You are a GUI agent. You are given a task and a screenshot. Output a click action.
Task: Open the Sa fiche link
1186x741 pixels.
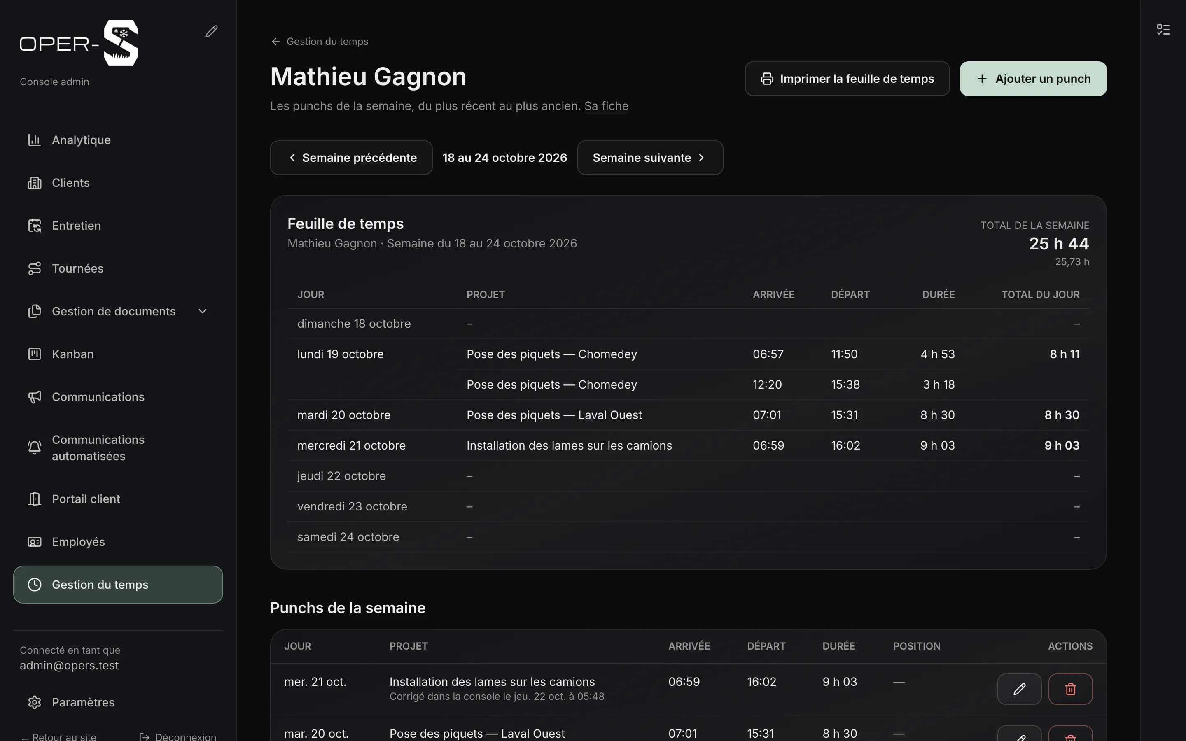[606, 106]
